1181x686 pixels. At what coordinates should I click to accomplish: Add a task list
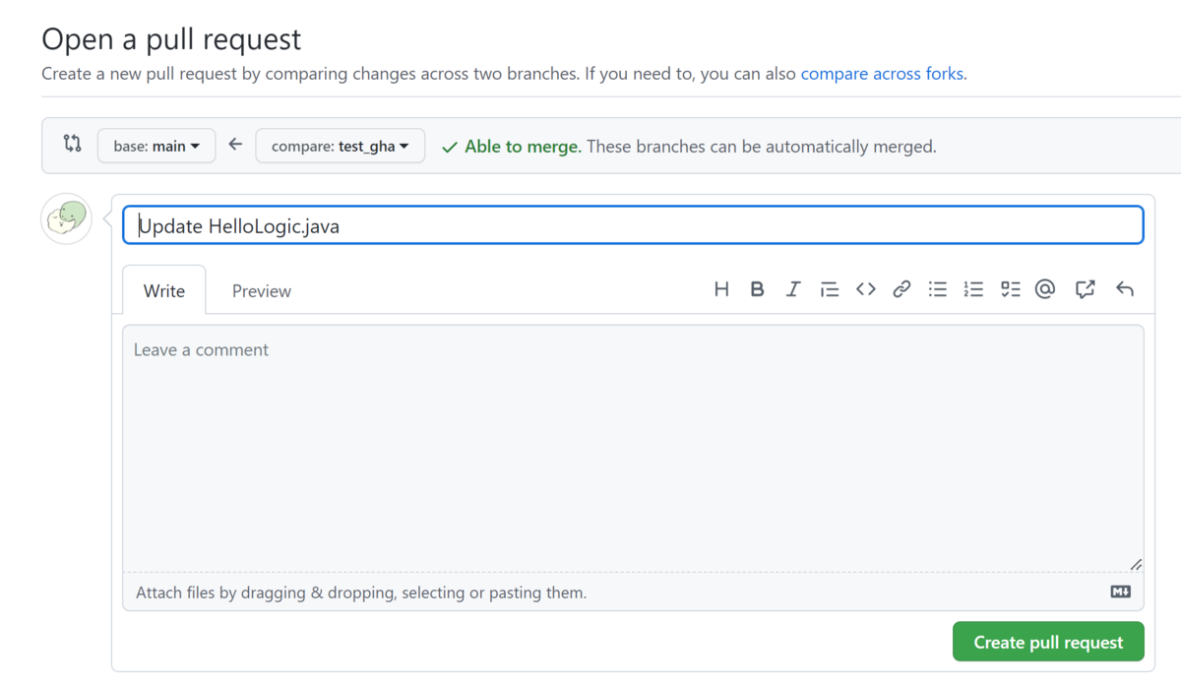tap(1010, 288)
